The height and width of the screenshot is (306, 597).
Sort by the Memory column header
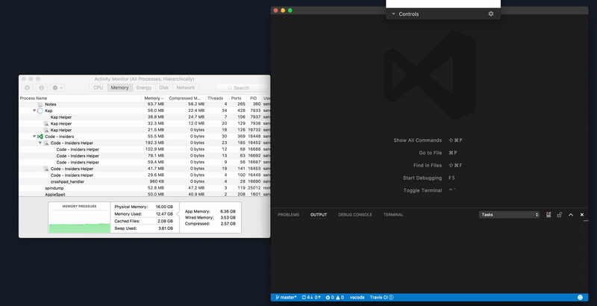(x=154, y=99)
